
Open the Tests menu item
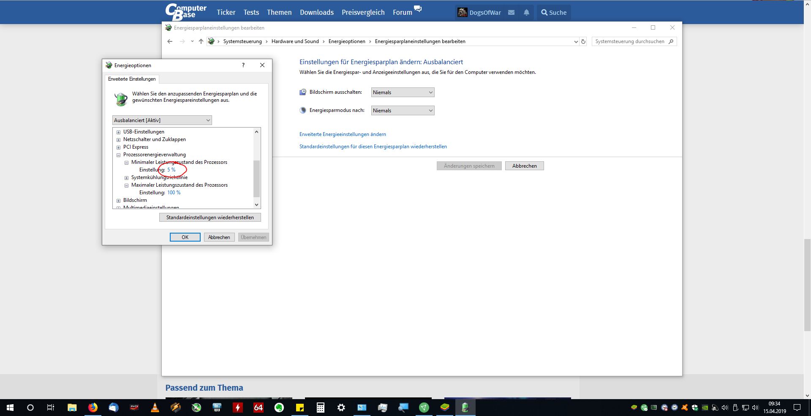[251, 13]
